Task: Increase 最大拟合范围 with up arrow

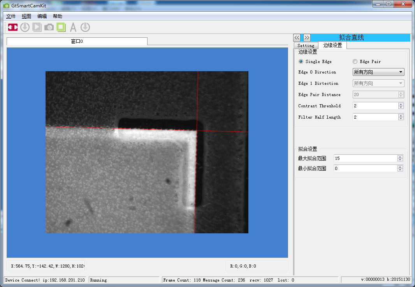Action: pyautogui.click(x=400, y=157)
